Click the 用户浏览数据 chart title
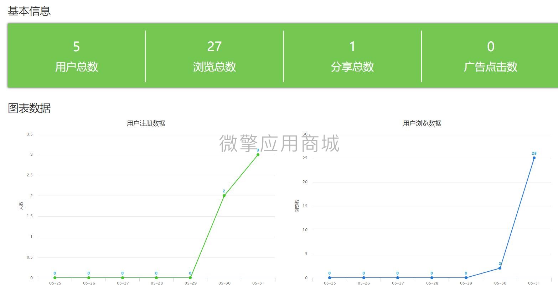Image resolution: width=558 pixels, height=287 pixels. (422, 123)
